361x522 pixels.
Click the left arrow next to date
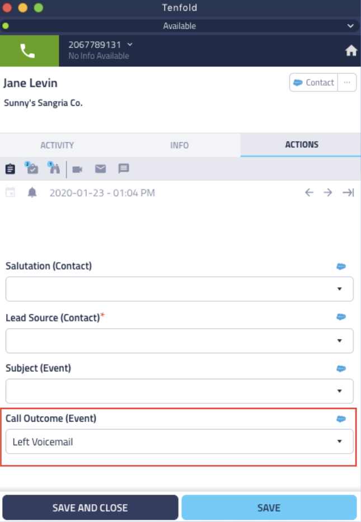pyautogui.click(x=309, y=193)
